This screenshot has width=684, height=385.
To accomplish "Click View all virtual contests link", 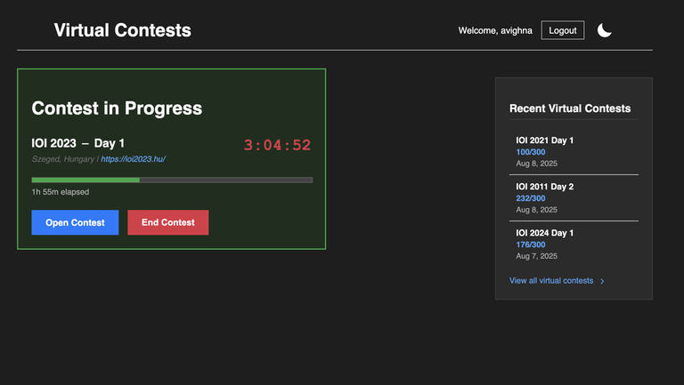I will click(x=551, y=281).
